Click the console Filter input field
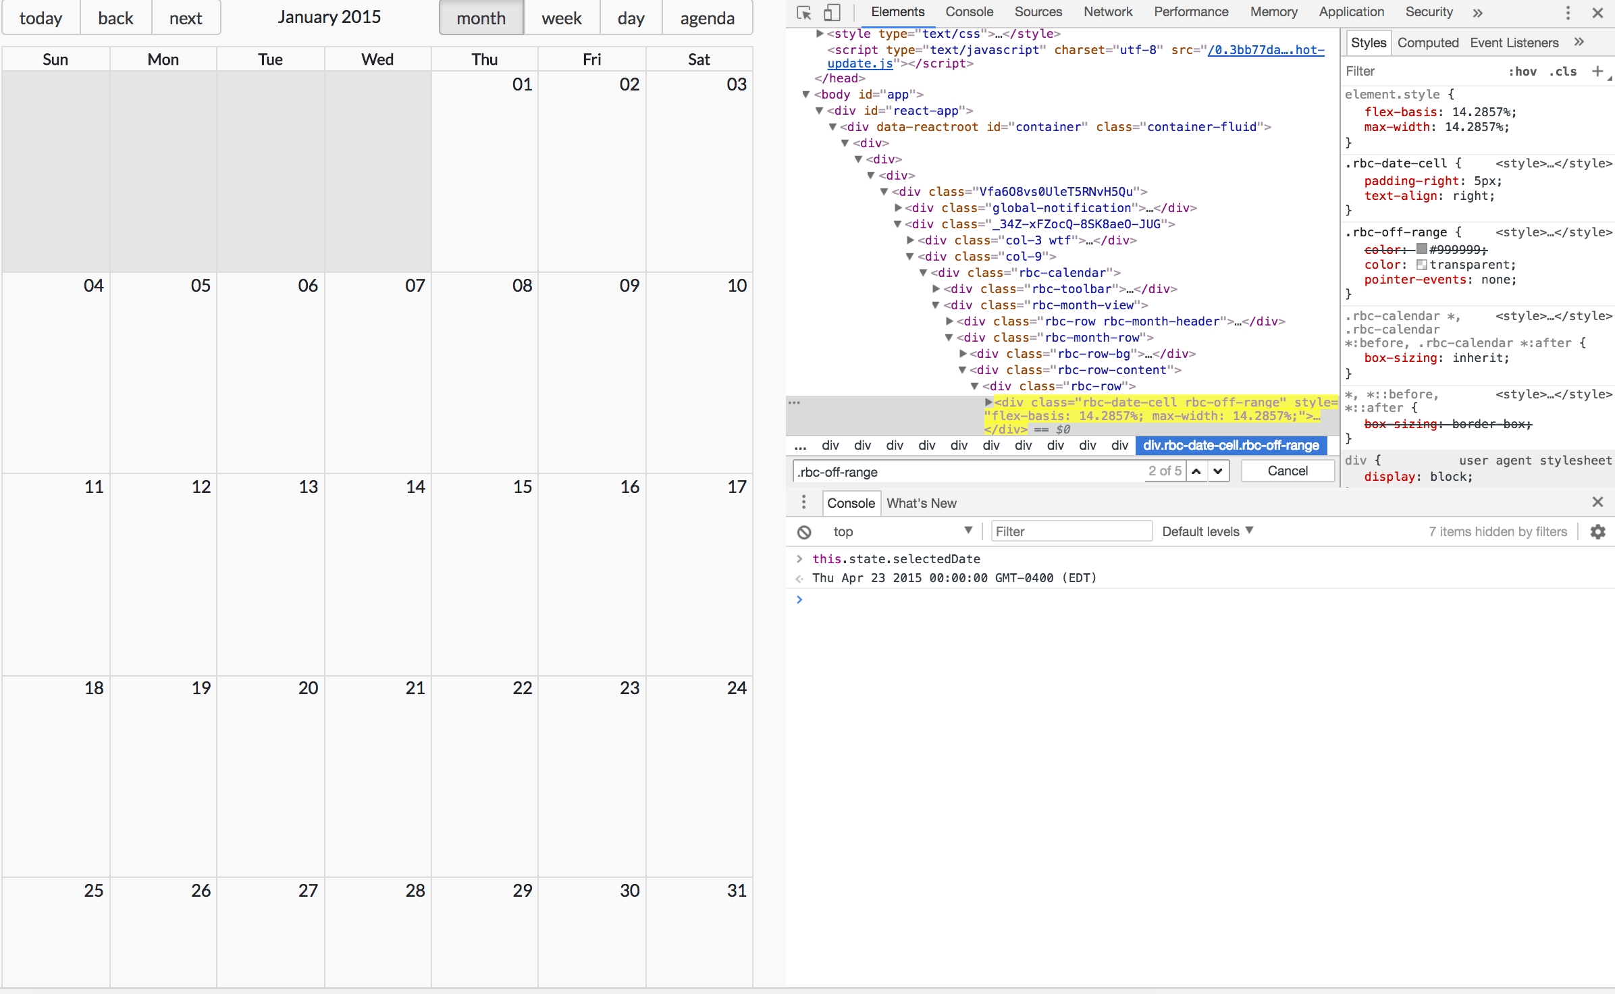The width and height of the screenshot is (1615, 994). pos(1071,531)
